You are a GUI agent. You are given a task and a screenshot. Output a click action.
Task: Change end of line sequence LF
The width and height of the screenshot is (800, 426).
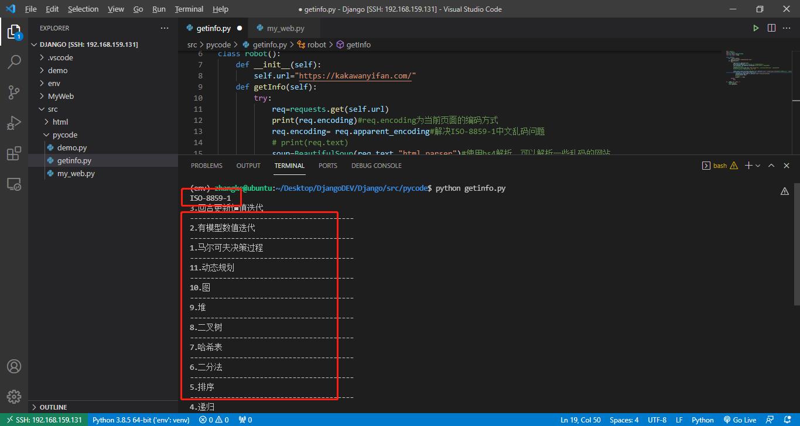tap(679, 420)
